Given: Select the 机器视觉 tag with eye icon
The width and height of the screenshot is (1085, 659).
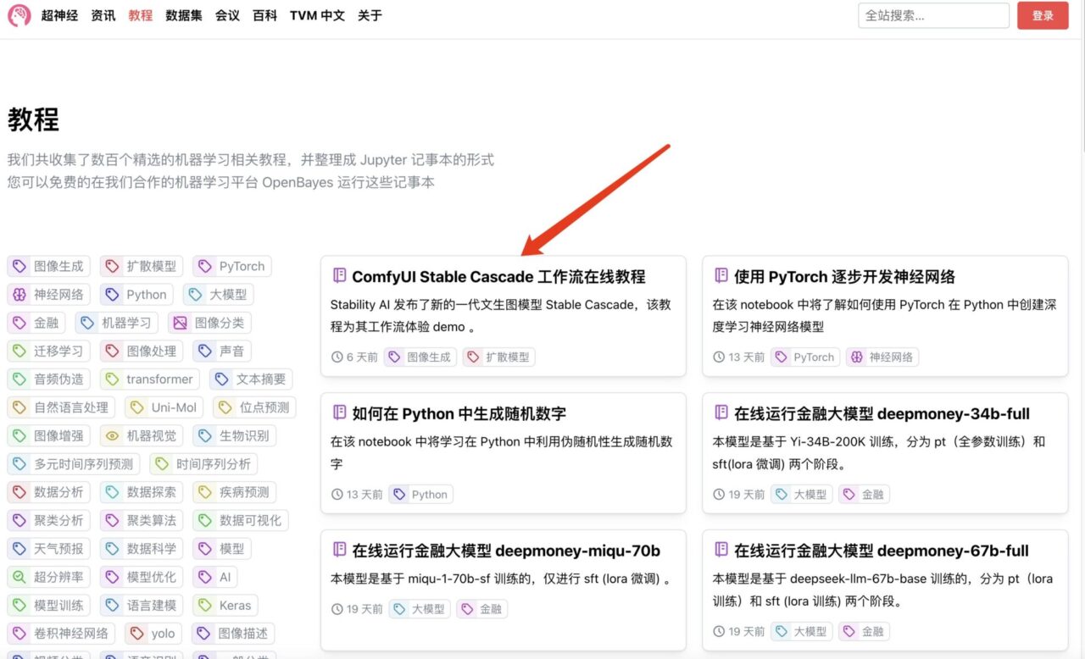Looking at the screenshot, I should pyautogui.click(x=142, y=435).
